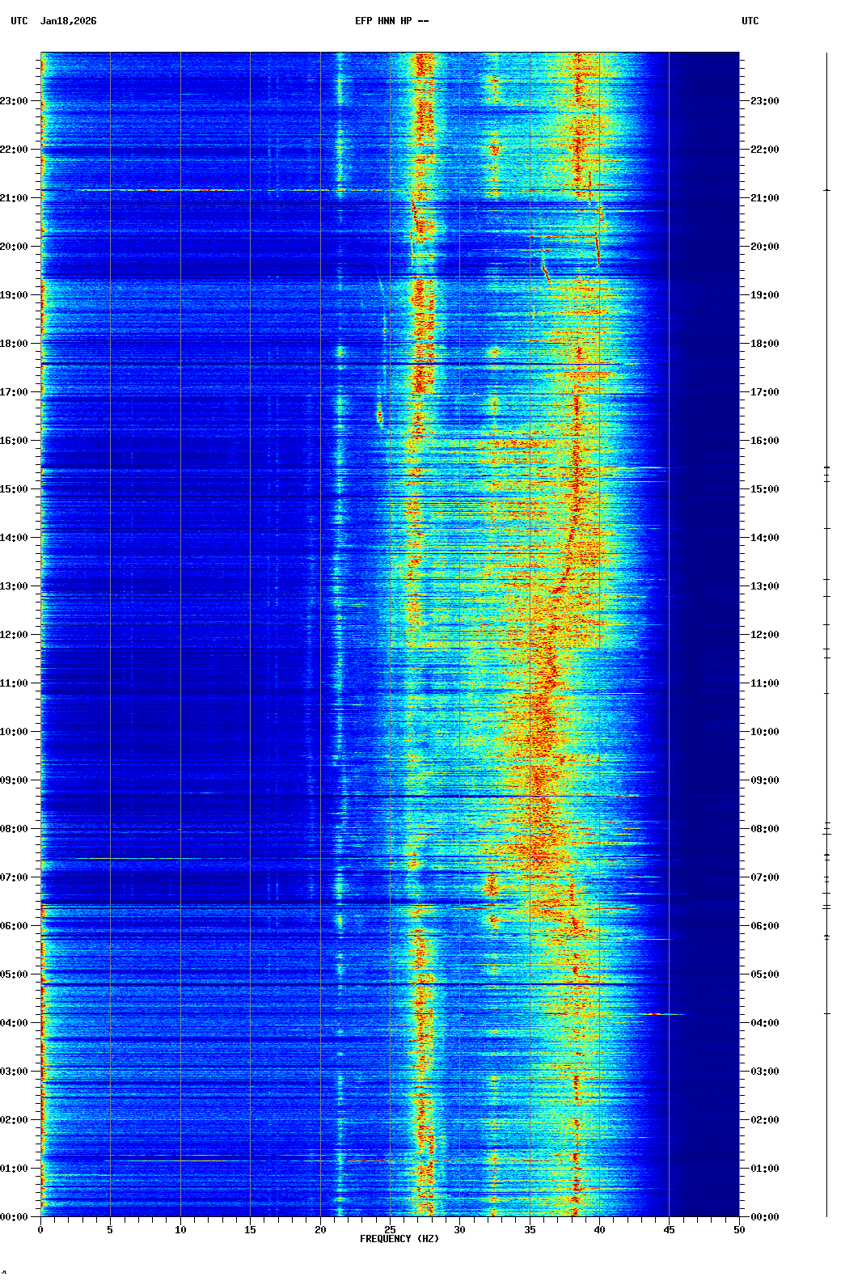Click the 0 Hz frequency axis label
The width and height of the screenshot is (862, 1281).
point(40,1229)
